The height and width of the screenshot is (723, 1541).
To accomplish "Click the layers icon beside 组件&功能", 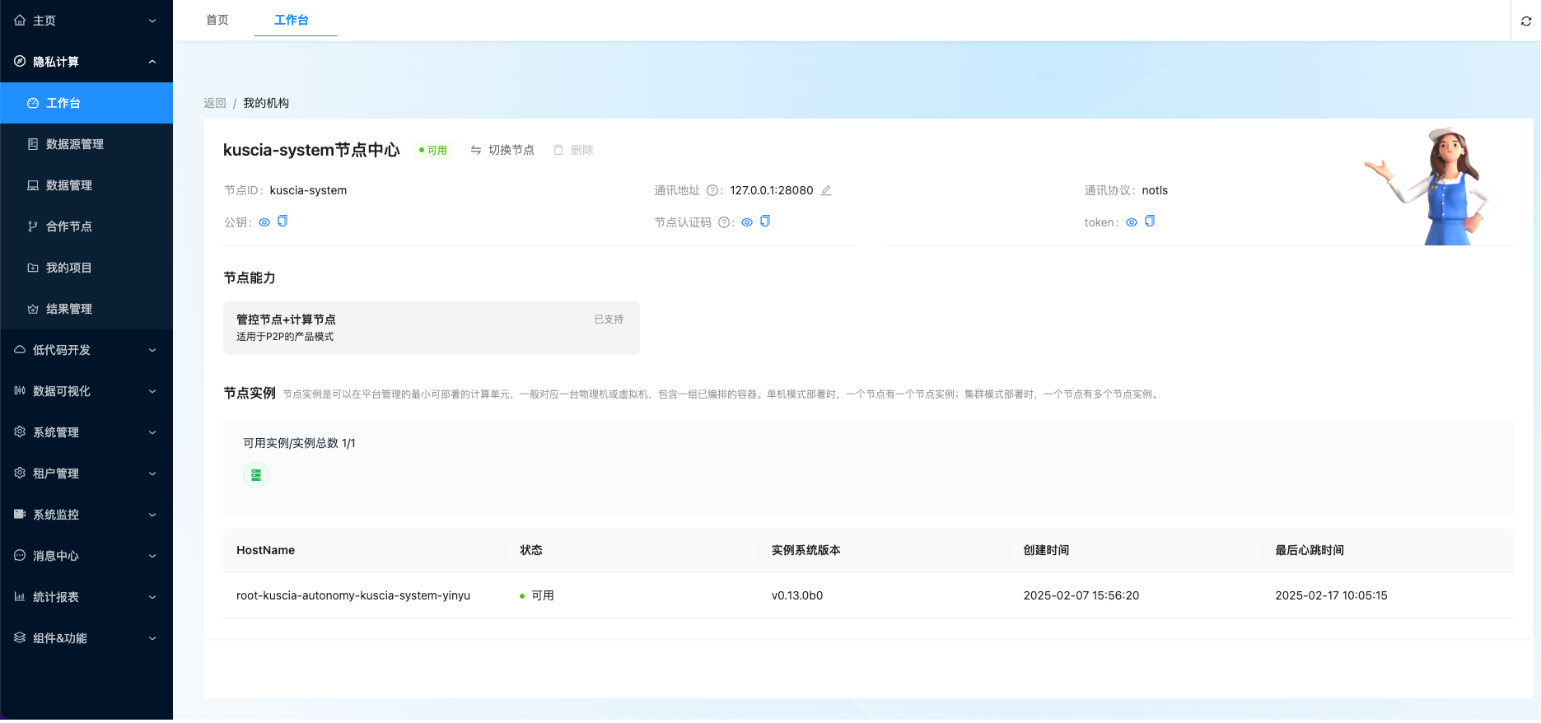I will [x=20, y=637].
